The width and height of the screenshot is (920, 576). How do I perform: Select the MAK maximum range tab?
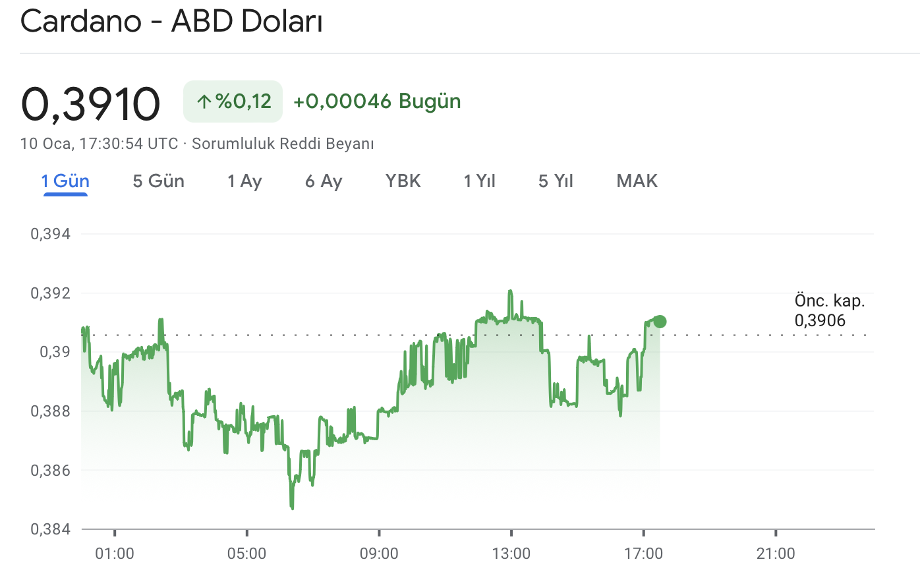click(637, 181)
